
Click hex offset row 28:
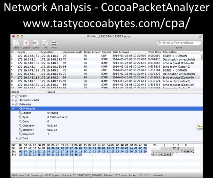[x=14, y=148]
